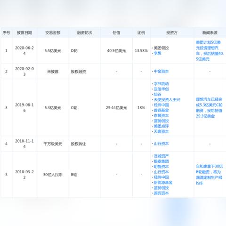This screenshot has height=226, width=226.
Task: Click the 天使投资人王兴 link
Action: [x=167, y=100]
